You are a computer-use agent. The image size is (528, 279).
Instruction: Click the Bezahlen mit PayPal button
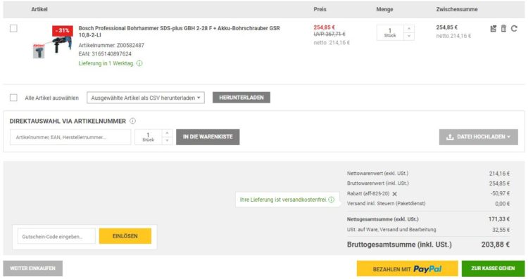pos(407,269)
